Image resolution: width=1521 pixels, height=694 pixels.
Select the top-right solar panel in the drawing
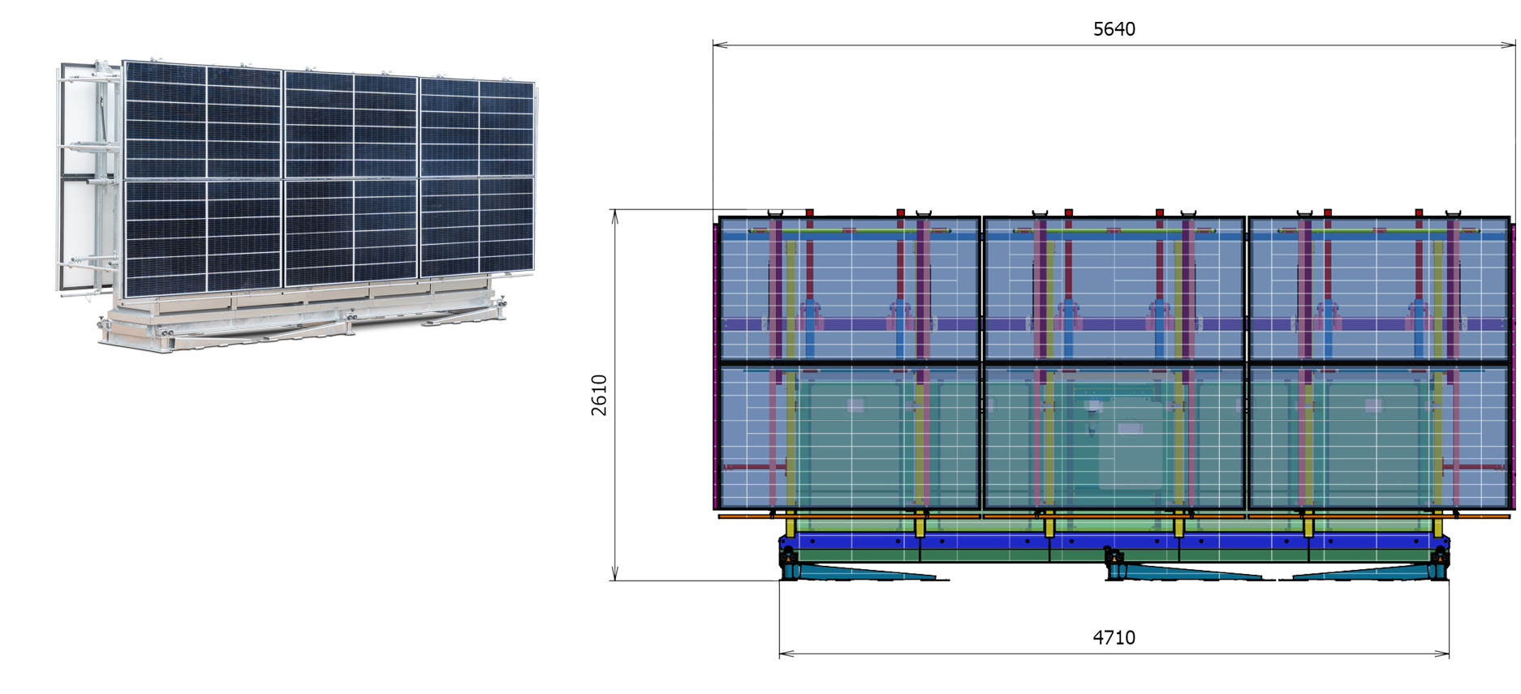[1378, 288]
